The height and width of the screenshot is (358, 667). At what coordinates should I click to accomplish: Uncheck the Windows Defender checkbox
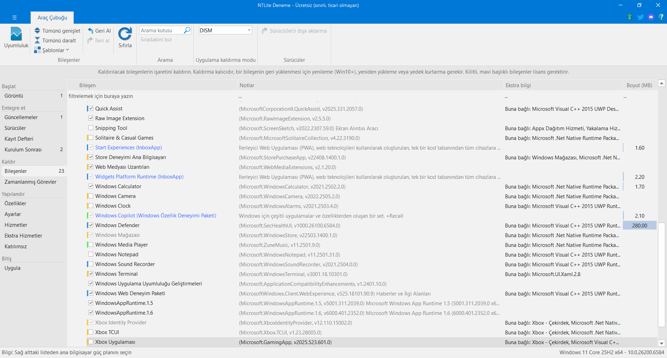(x=91, y=225)
